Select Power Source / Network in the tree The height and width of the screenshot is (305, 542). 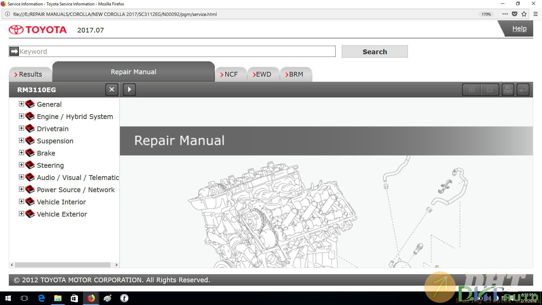click(76, 190)
